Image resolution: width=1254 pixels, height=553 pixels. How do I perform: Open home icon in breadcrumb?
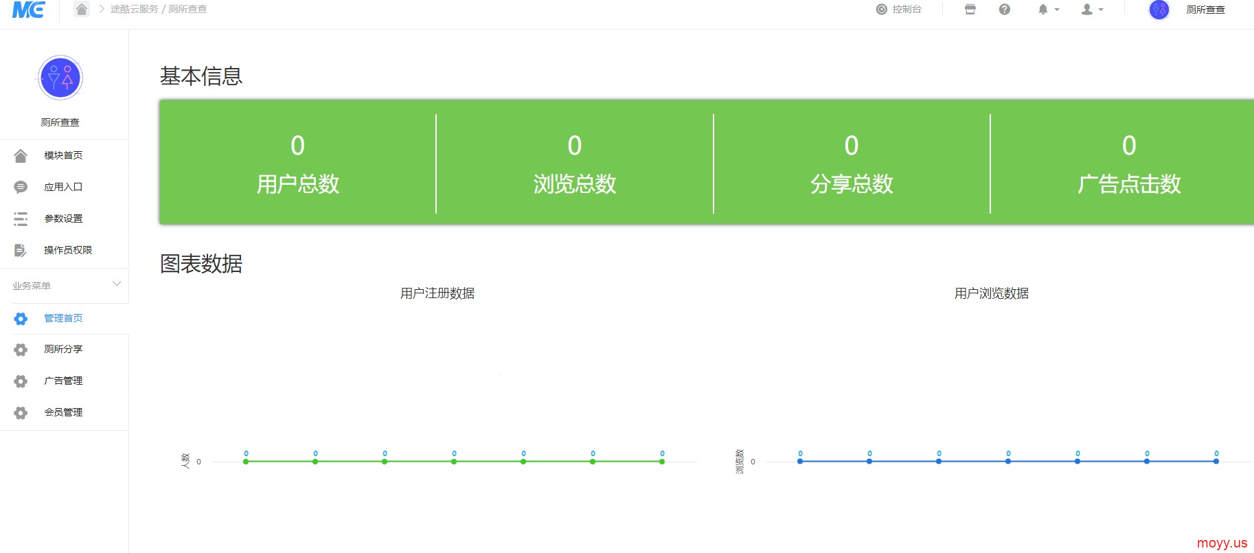(82, 9)
